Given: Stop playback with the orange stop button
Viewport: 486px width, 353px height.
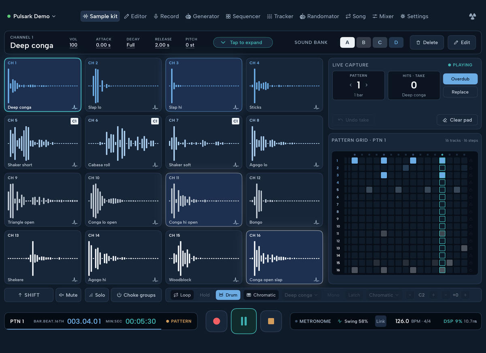Looking at the screenshot, I should tap(271, 321).
